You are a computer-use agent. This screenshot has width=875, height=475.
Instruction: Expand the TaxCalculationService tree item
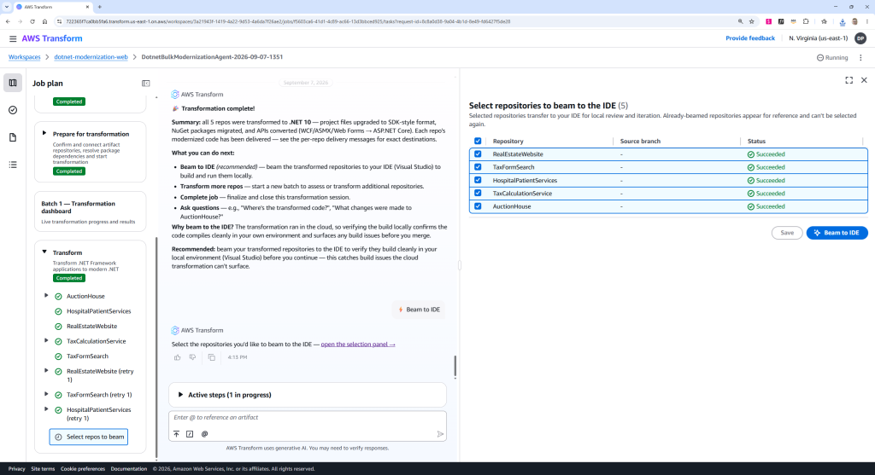coord(46,340)
